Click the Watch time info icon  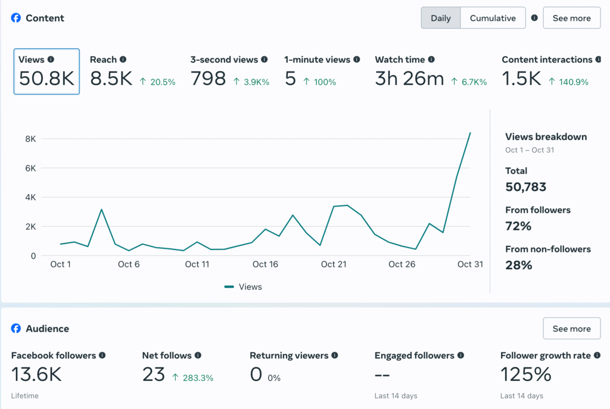tap(431, 60)
